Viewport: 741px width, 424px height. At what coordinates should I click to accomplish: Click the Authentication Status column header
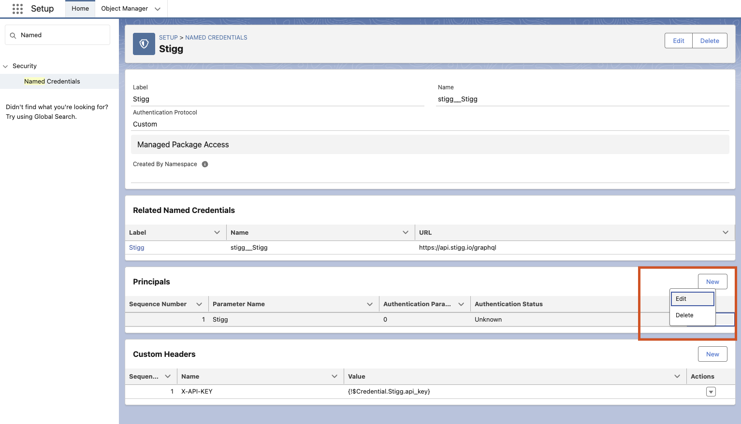[x=509, y=304]
